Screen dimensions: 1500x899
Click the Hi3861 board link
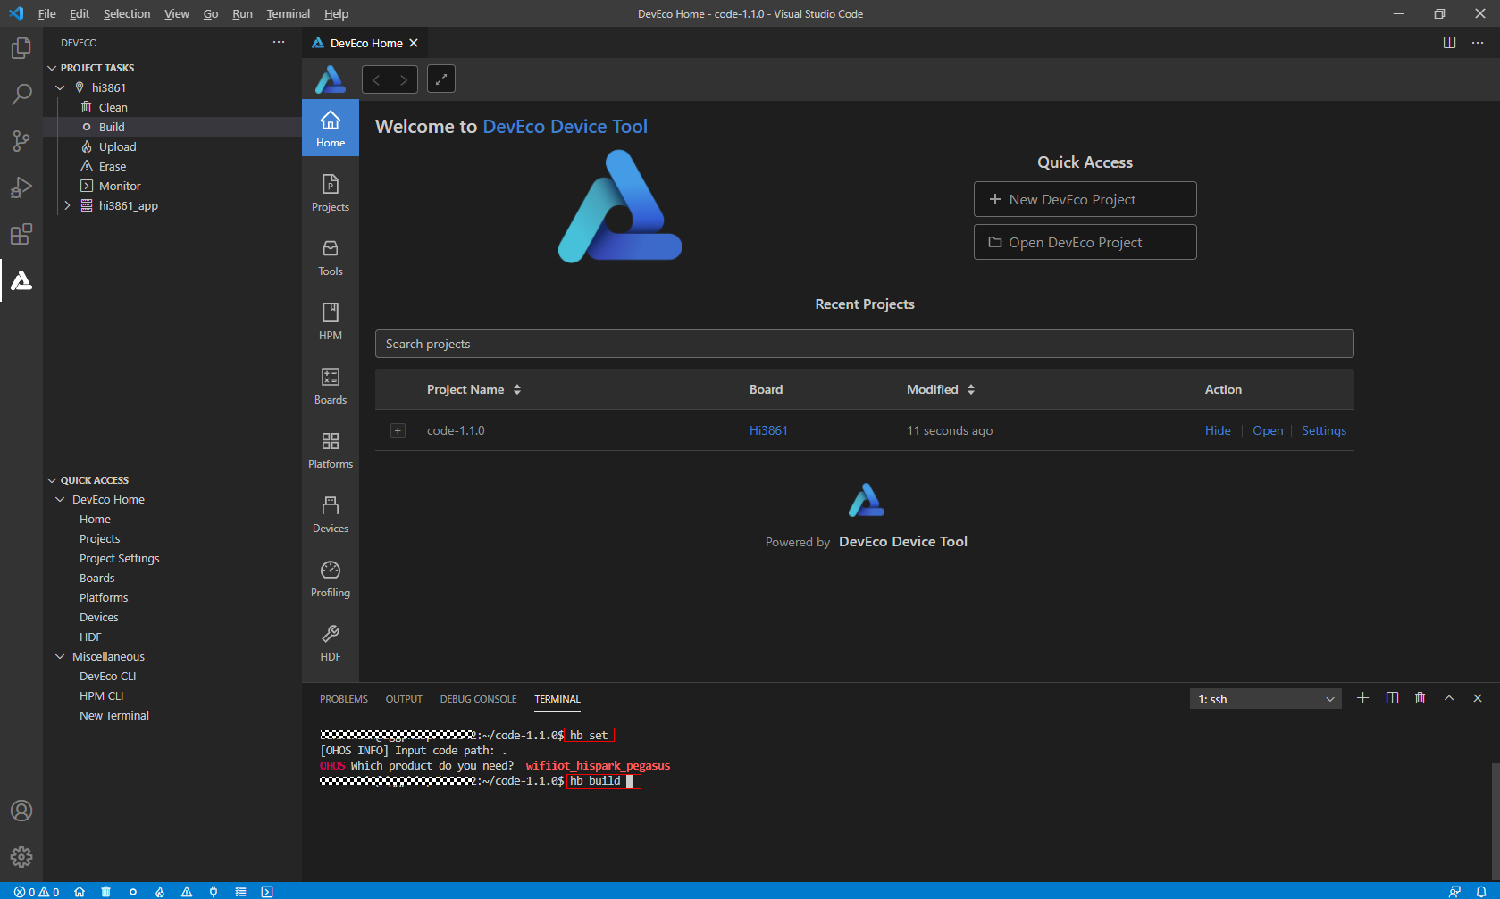pyautogui.click(x=768, y=430)
